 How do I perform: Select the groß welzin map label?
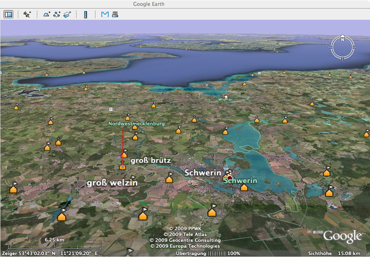[112, 183]
